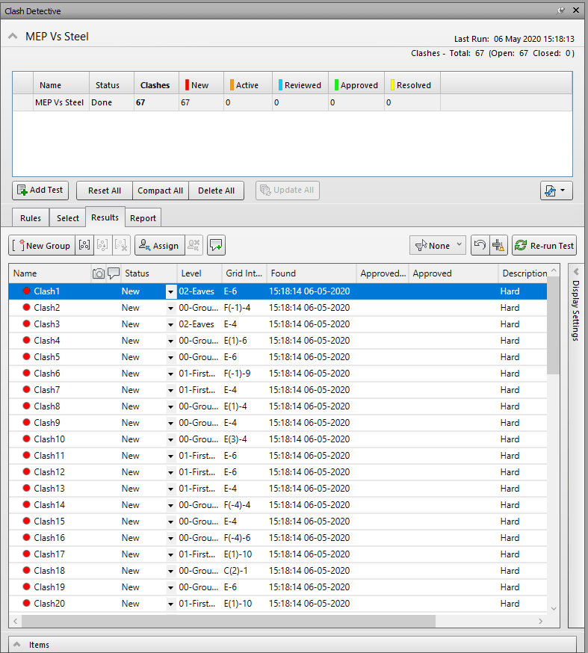The width and height of the screenshot is (588, 653).
Task: Select the Clash6 row
Action: point(278,374)
